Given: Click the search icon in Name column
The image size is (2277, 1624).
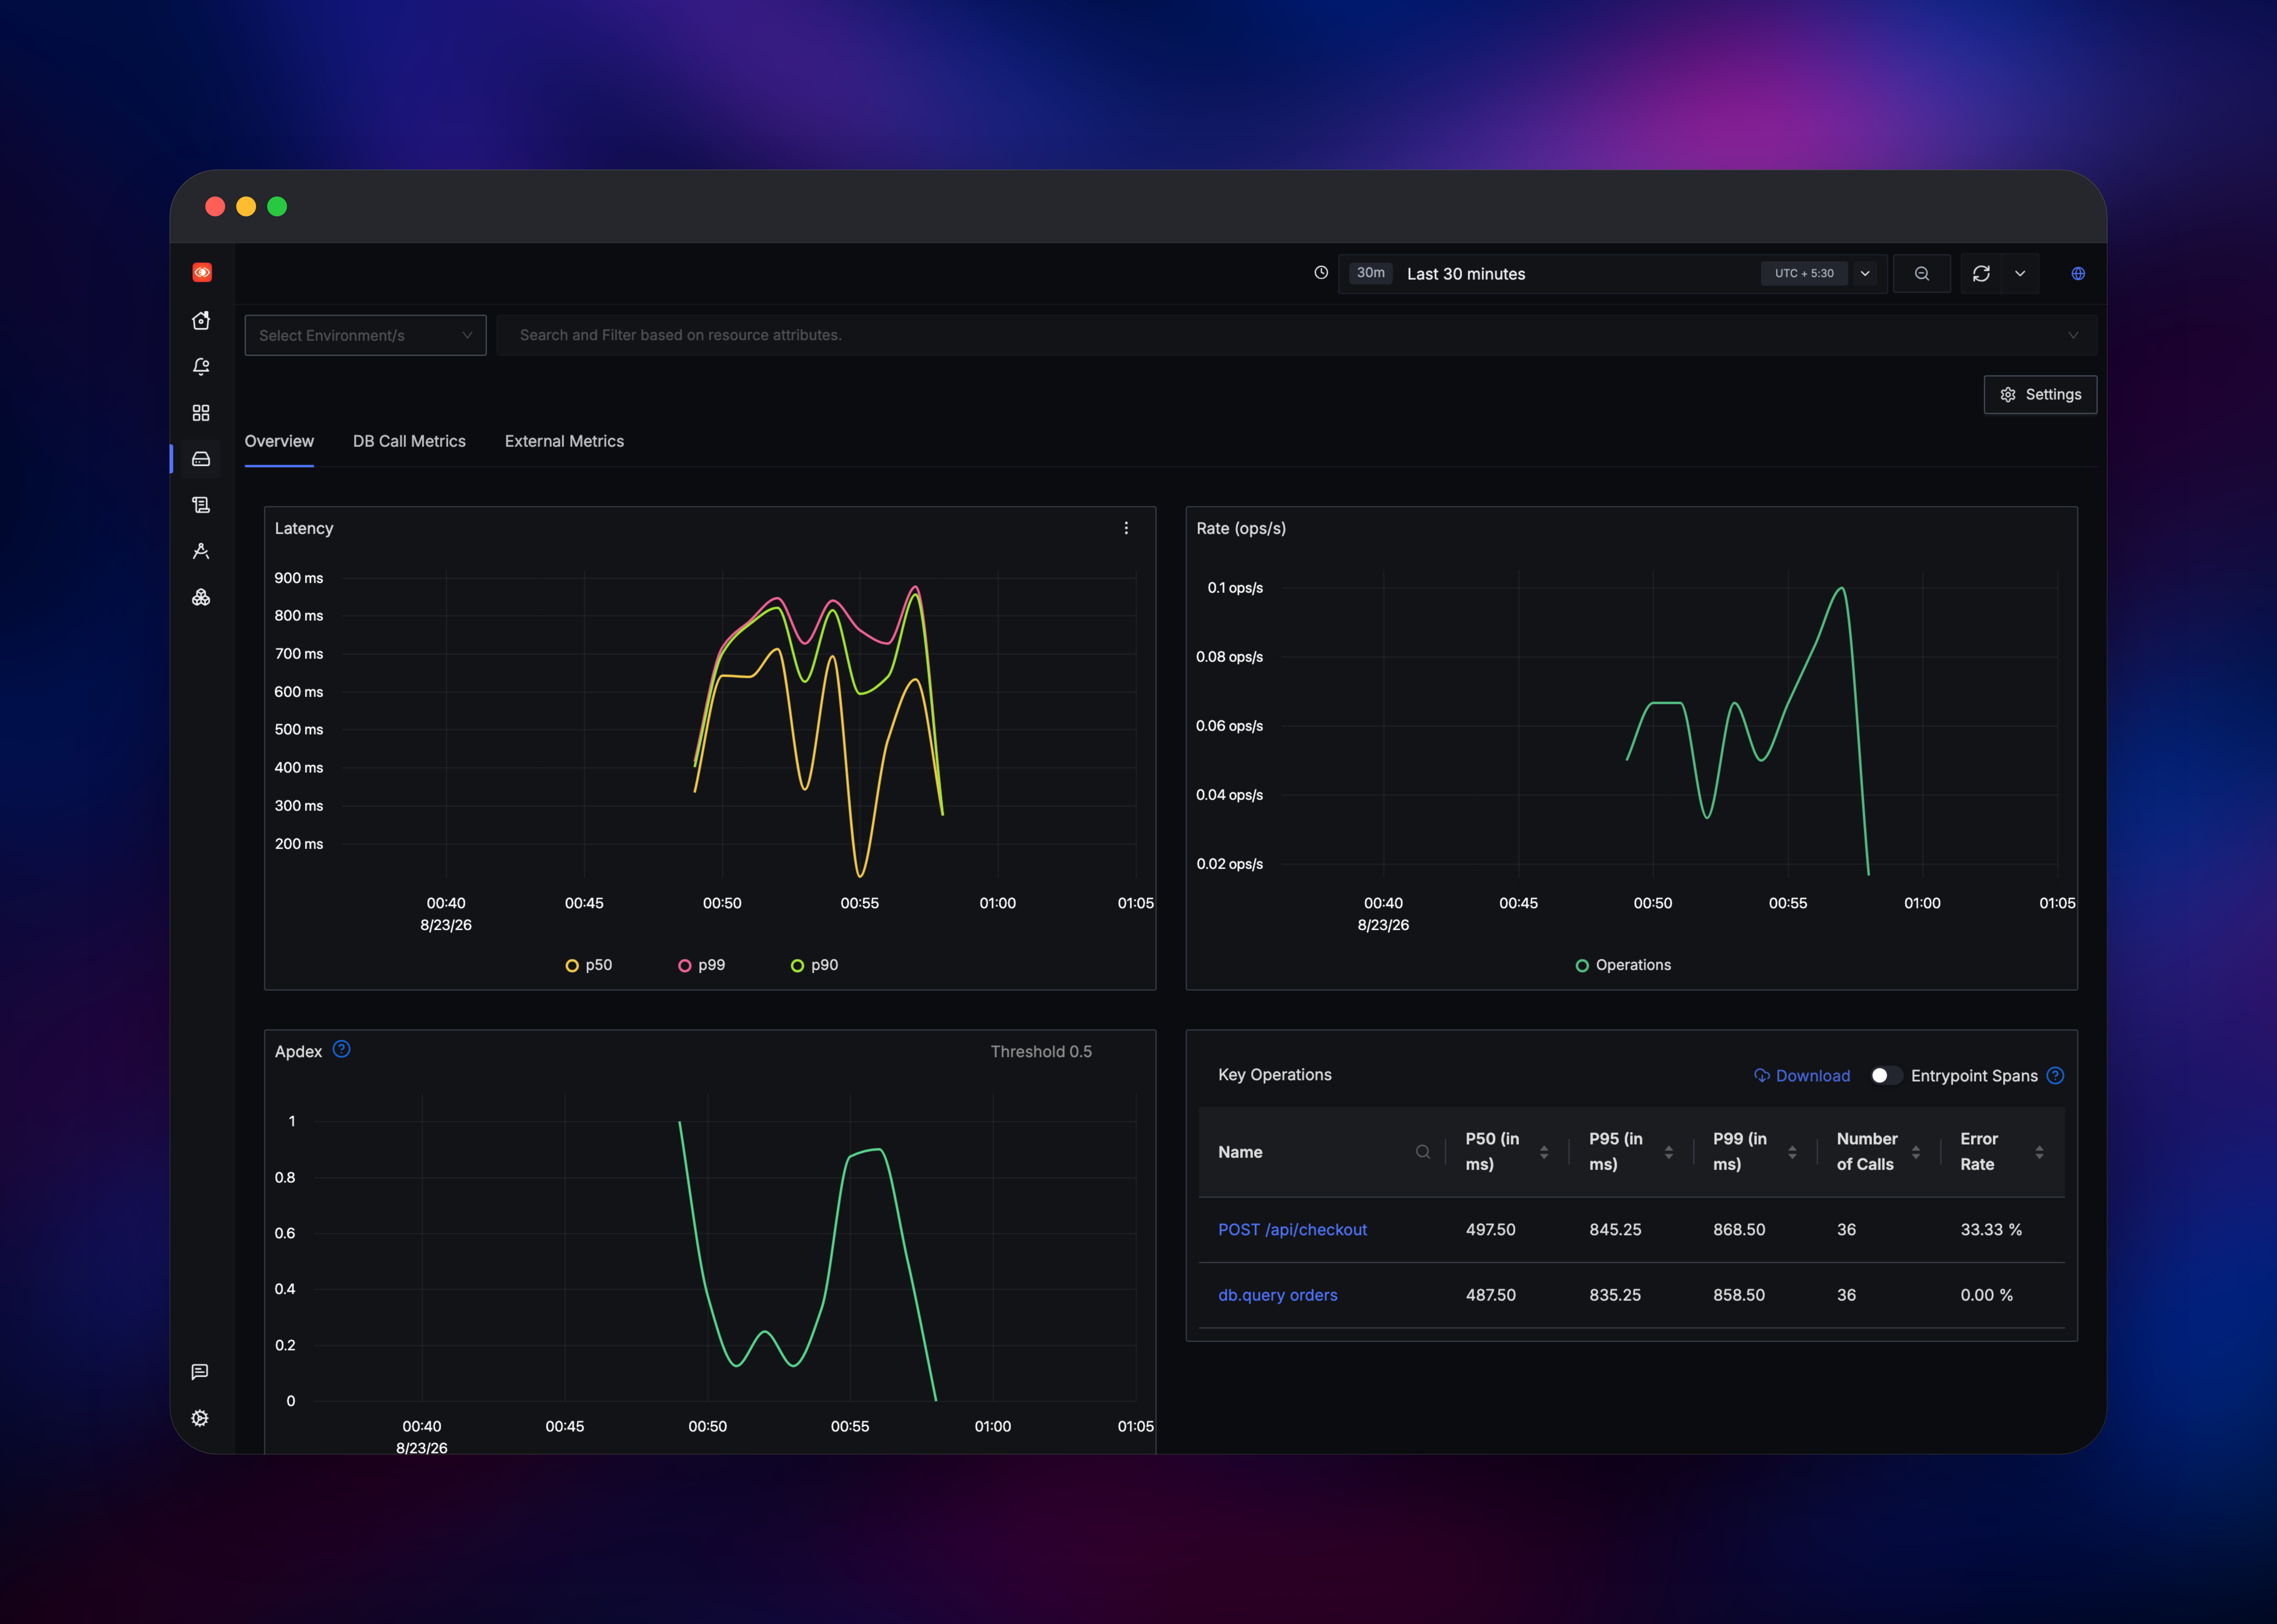Looking at the screenshot, I should [x=1423, y=1152].
